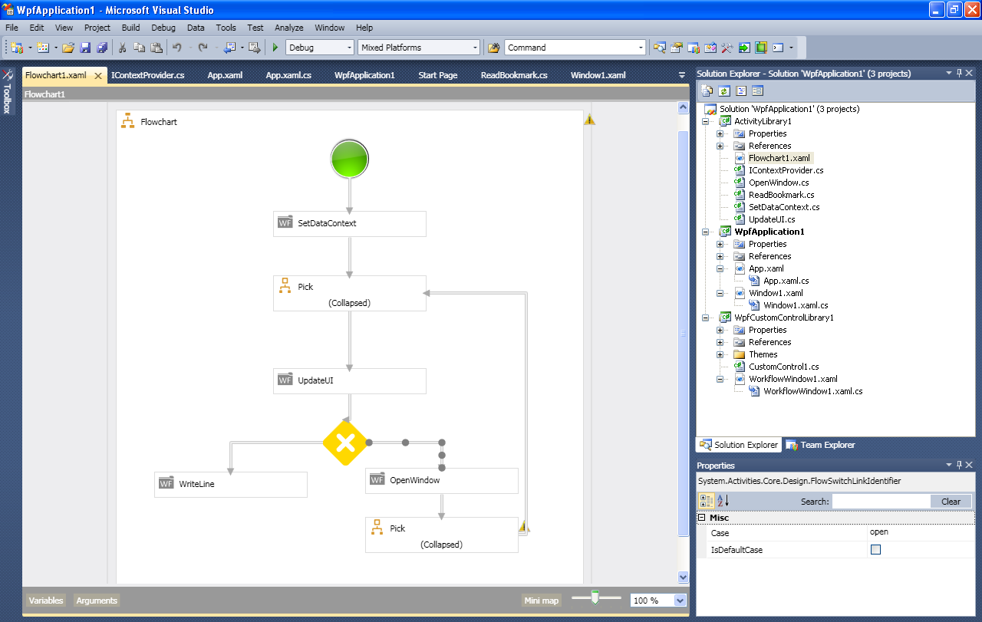
Task: Click Alphabetical sort icon in Properties
Action: (723, 501)
